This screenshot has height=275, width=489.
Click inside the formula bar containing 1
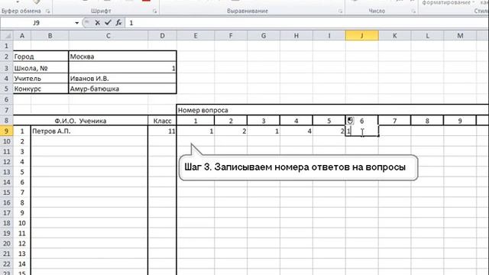[307, 23]
